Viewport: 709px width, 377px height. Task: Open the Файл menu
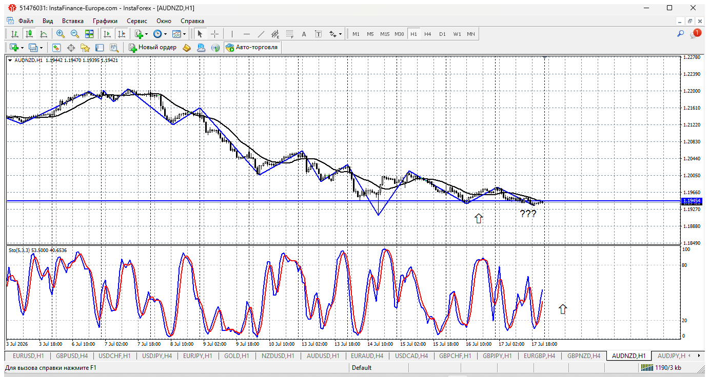26,21
